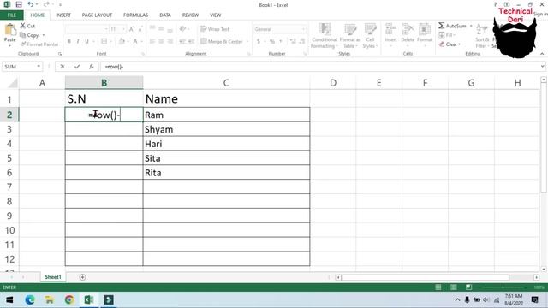Click the Increase Indent icon
548x308 pixels.
tap(191, 41)
